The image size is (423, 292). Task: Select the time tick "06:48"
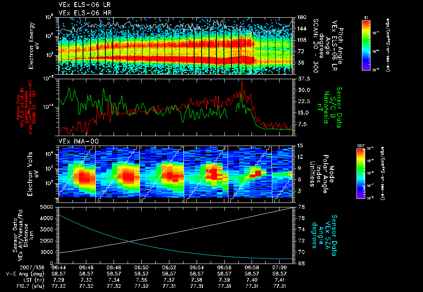114,268
